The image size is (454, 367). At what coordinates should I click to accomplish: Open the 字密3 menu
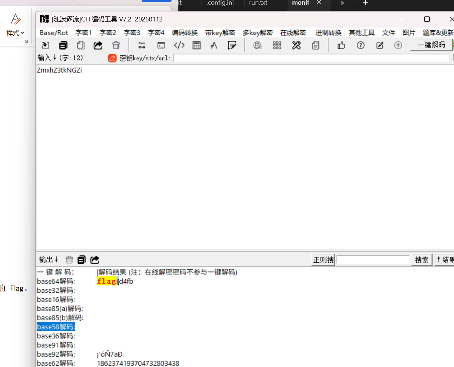[x=132, y=33]
